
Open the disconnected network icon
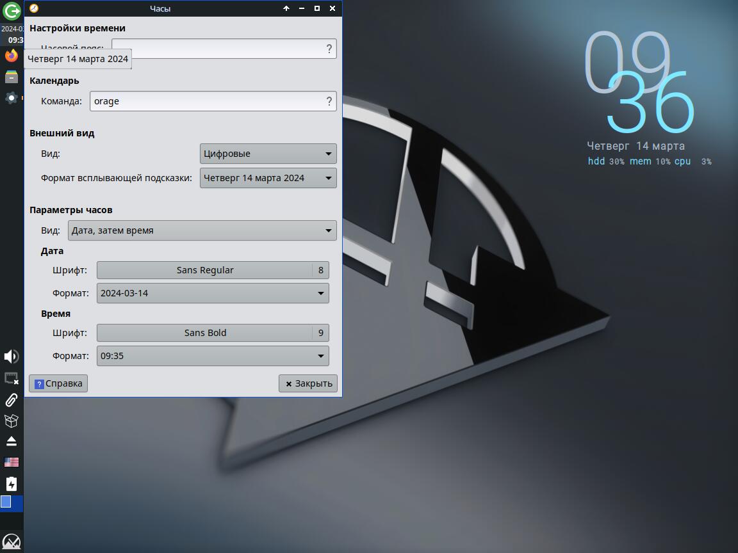(x=12, y=378)
